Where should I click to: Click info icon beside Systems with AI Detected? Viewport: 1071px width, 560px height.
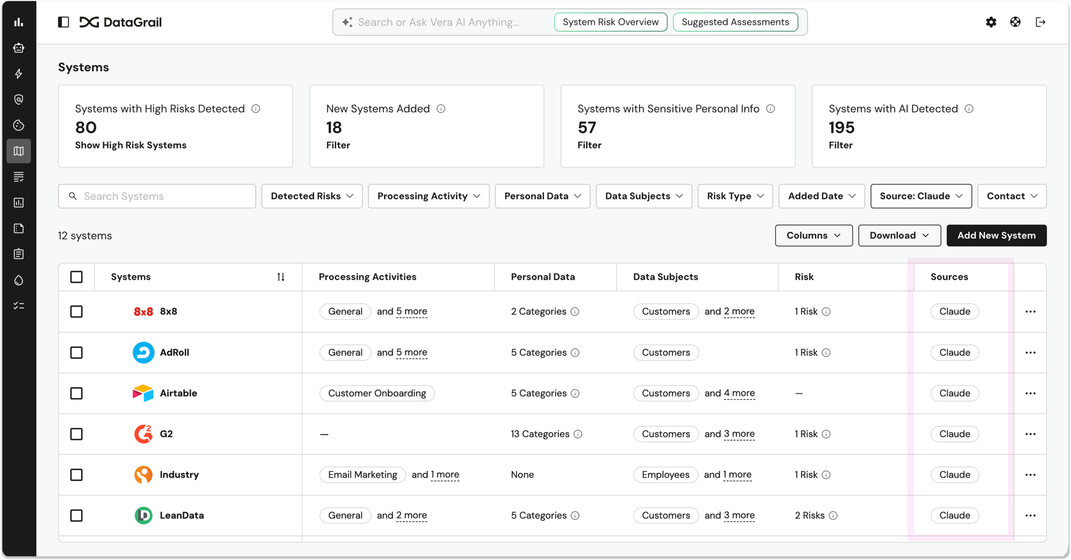[969, 109]
